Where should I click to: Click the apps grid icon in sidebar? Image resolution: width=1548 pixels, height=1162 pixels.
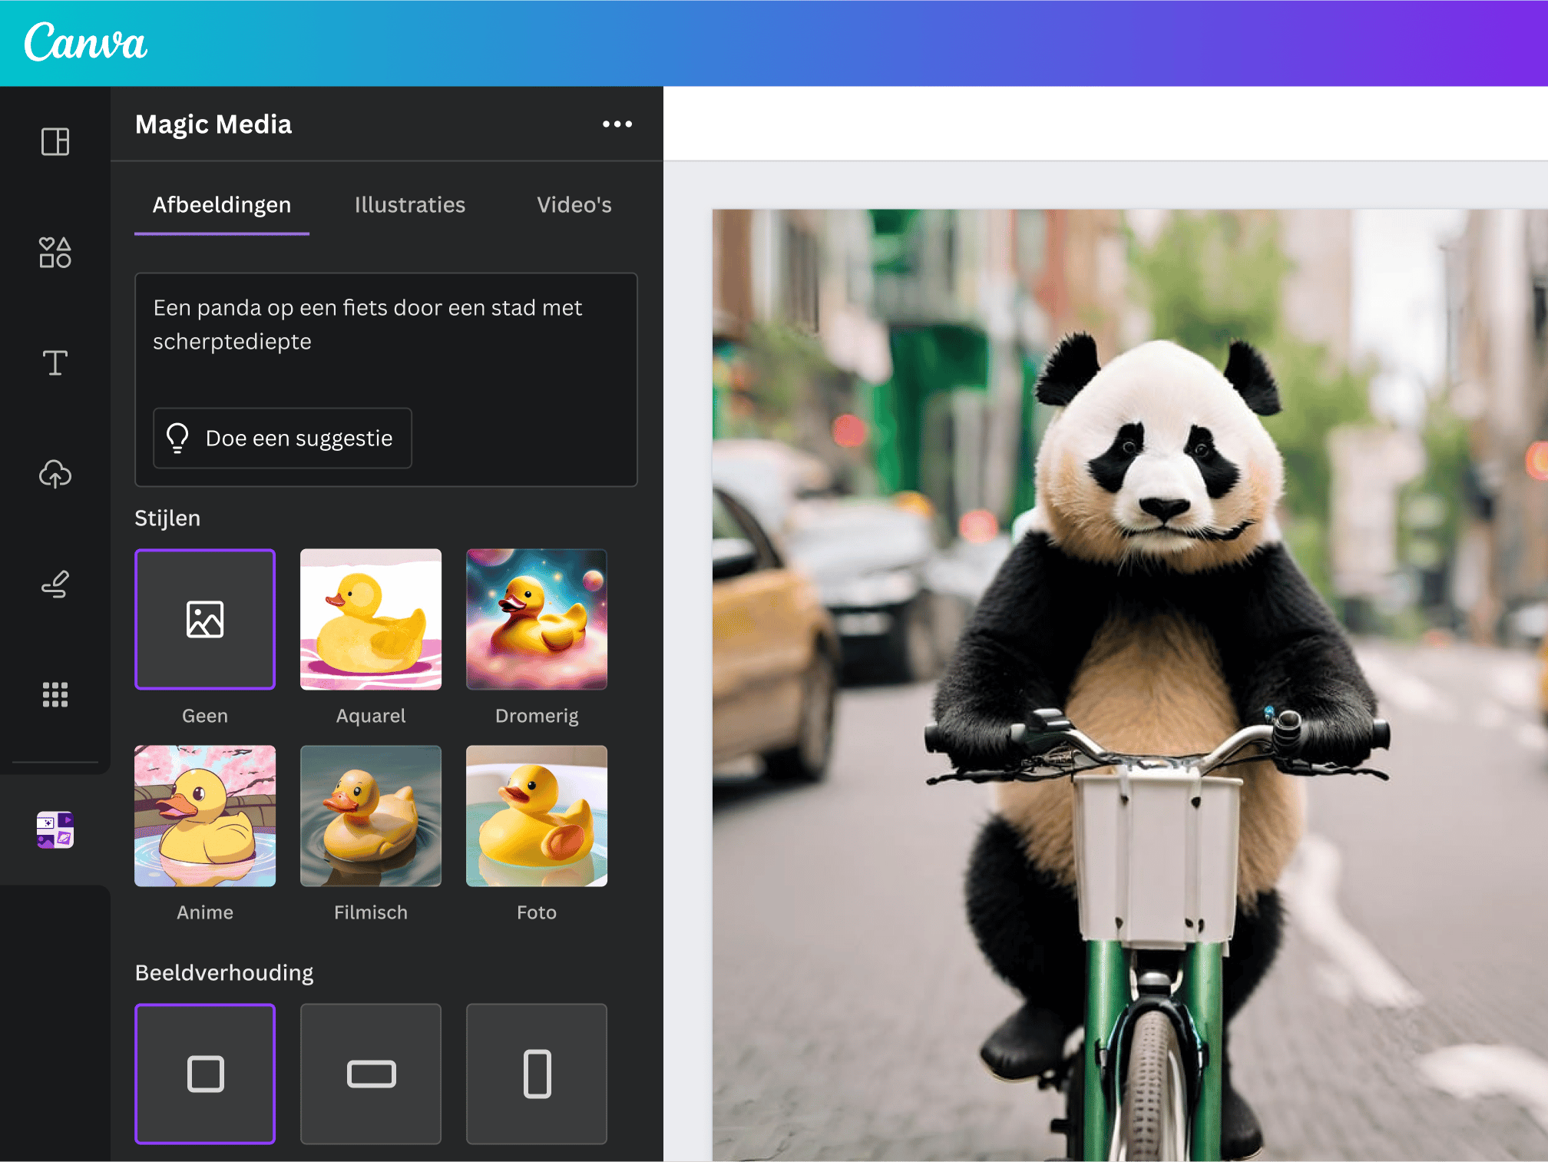(x=54, y=694)
